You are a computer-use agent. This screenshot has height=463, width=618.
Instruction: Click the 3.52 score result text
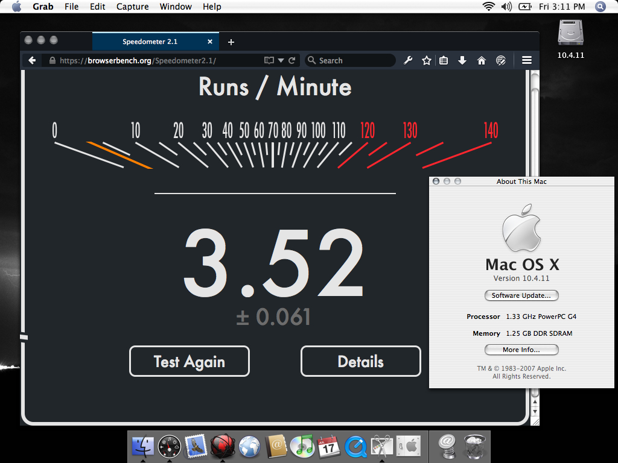273,263
